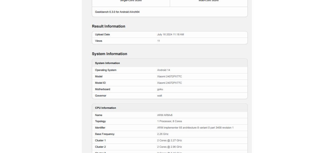Select the Android 14 operating system value
Viewport: 334px width, 153px height.
(163, 70)
